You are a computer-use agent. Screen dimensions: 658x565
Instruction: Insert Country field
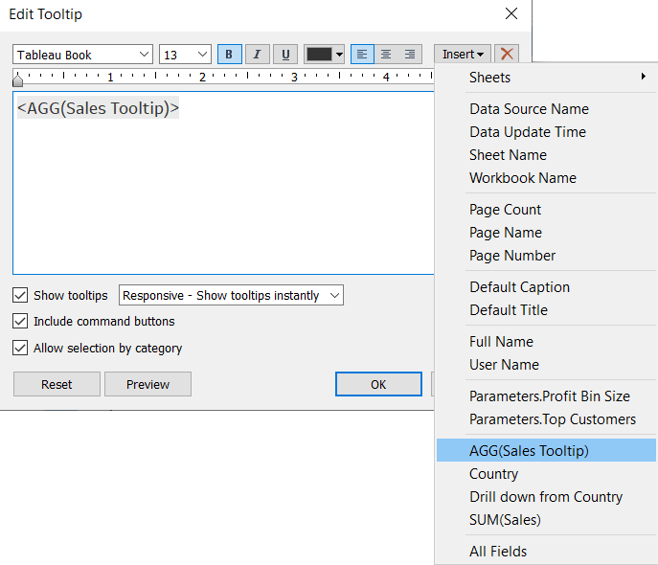[546, 474]
